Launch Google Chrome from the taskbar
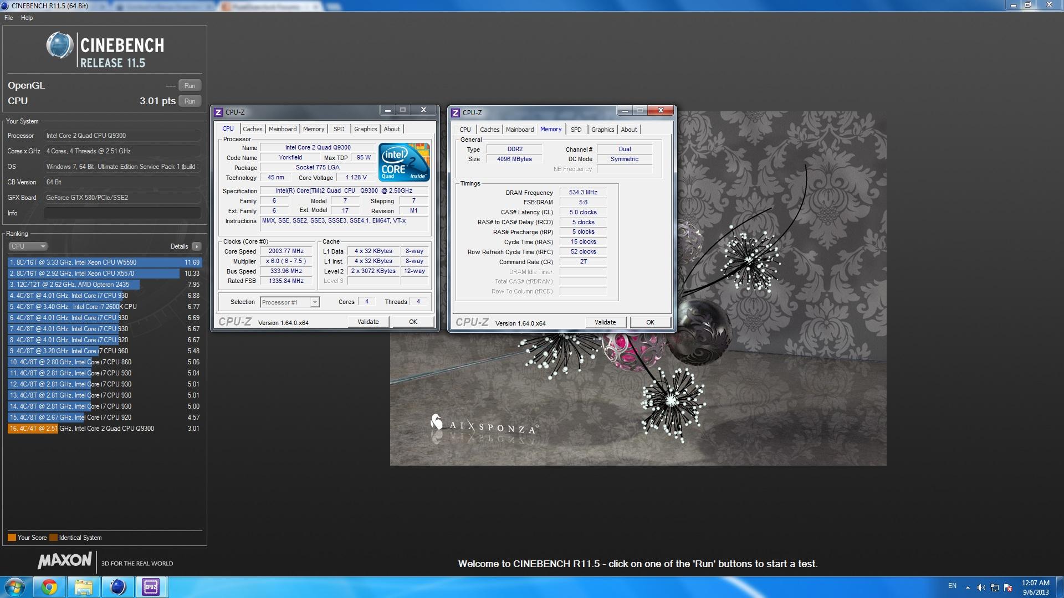The image size is (1064, 598). coord(49,587)
